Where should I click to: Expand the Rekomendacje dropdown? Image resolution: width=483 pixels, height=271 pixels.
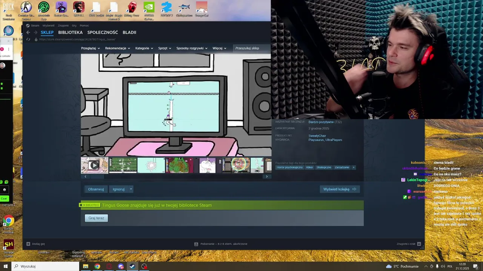click(117, 48)
